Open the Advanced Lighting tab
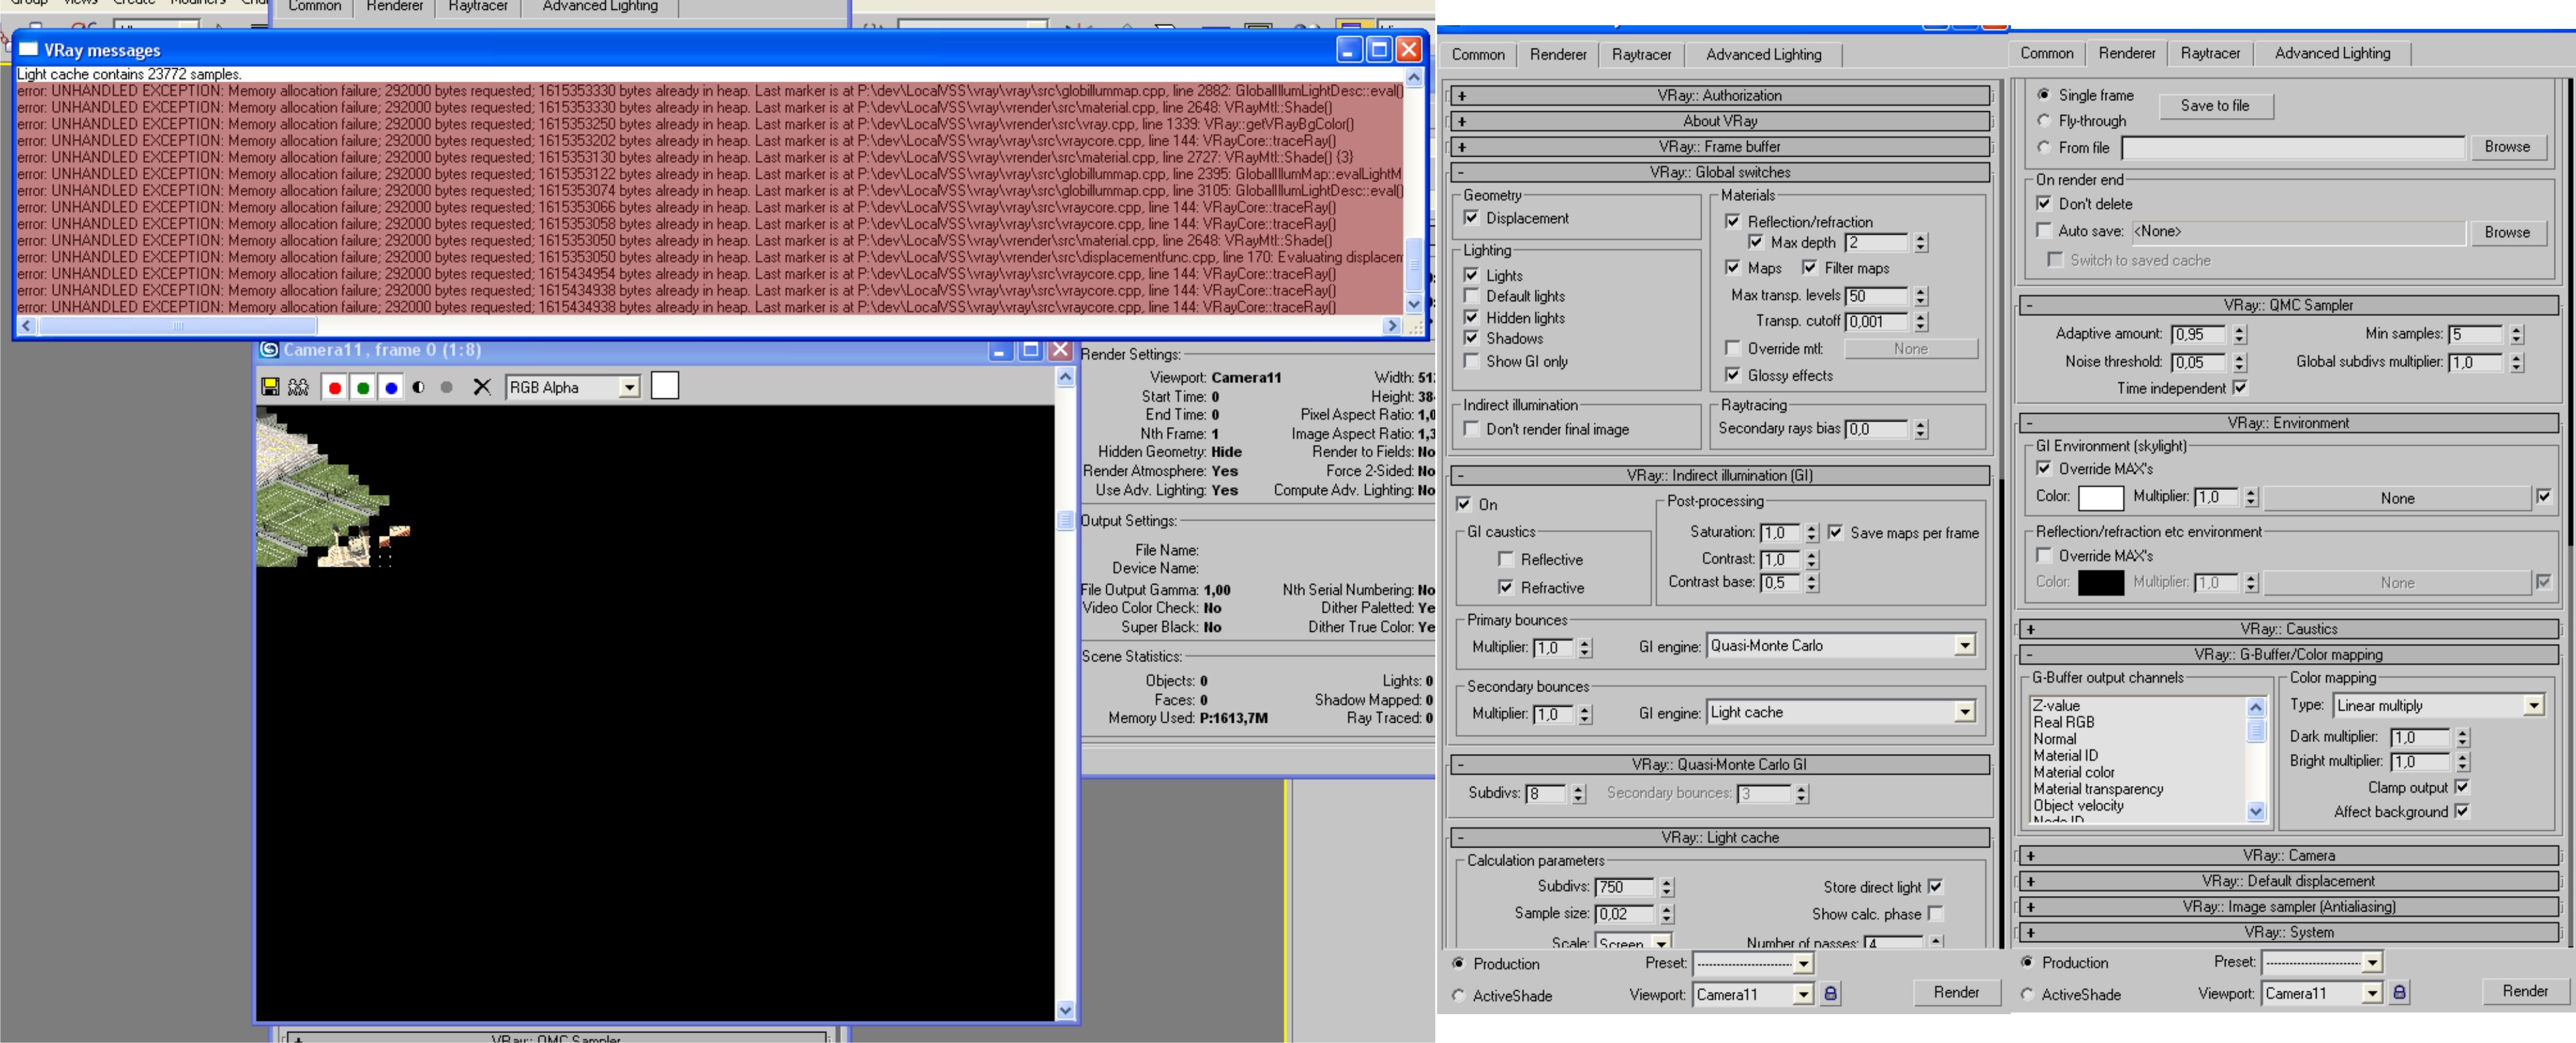This screenshot has height=1043, width=2576. 1763,55
